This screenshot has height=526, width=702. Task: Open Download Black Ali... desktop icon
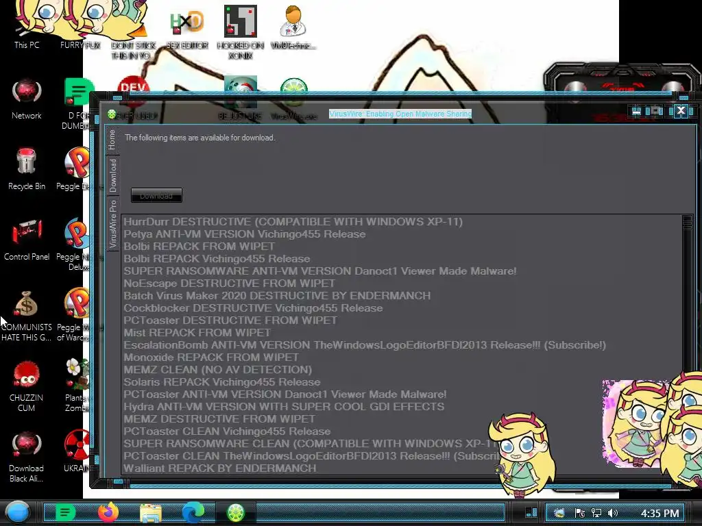point(27,457)
